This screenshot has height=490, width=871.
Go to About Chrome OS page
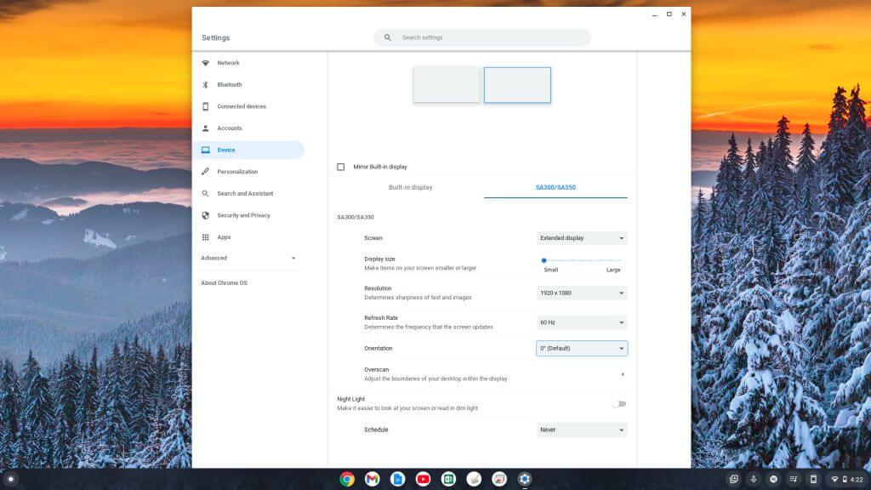224,283
